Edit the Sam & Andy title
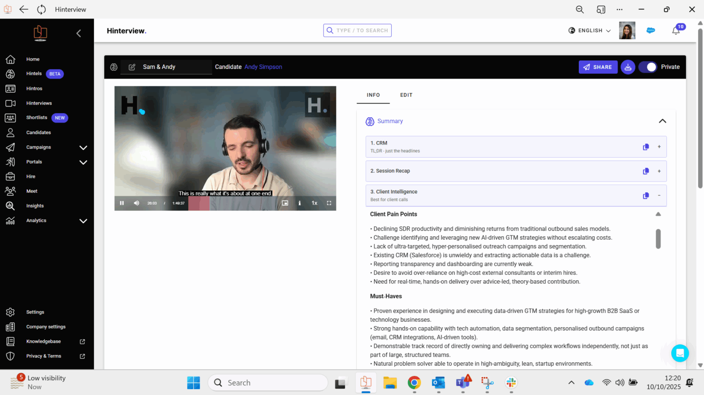704x395 pixels. pyautogui.click(x=132, y=67)
